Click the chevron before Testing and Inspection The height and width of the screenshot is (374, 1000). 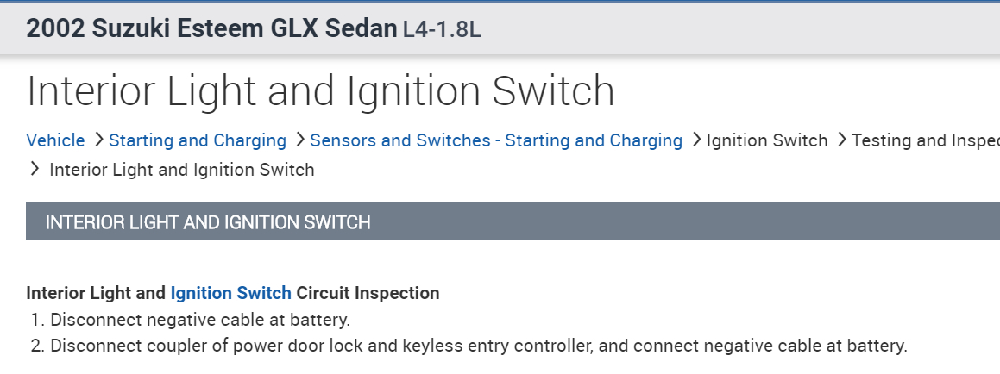click(x=841, y=140)
